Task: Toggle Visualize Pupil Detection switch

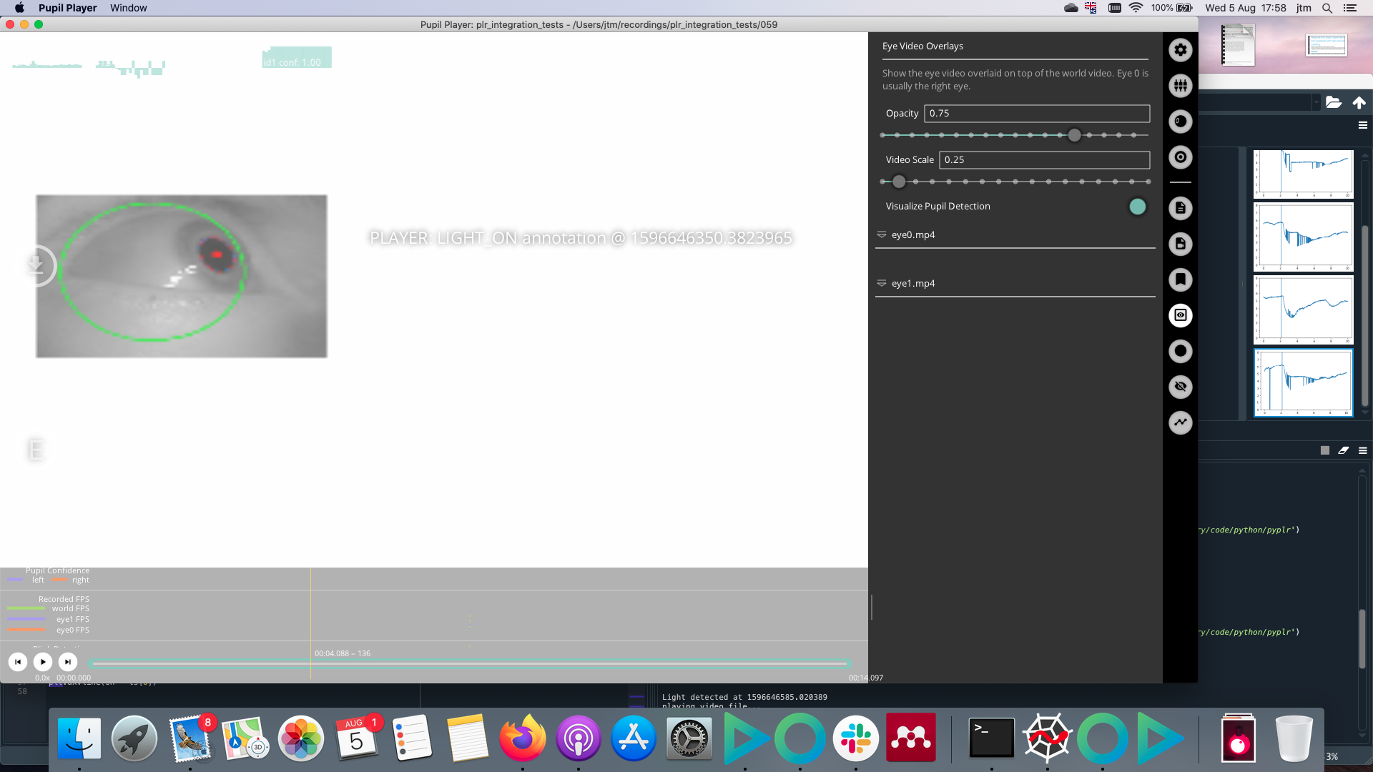Action: coord(1137,207)
